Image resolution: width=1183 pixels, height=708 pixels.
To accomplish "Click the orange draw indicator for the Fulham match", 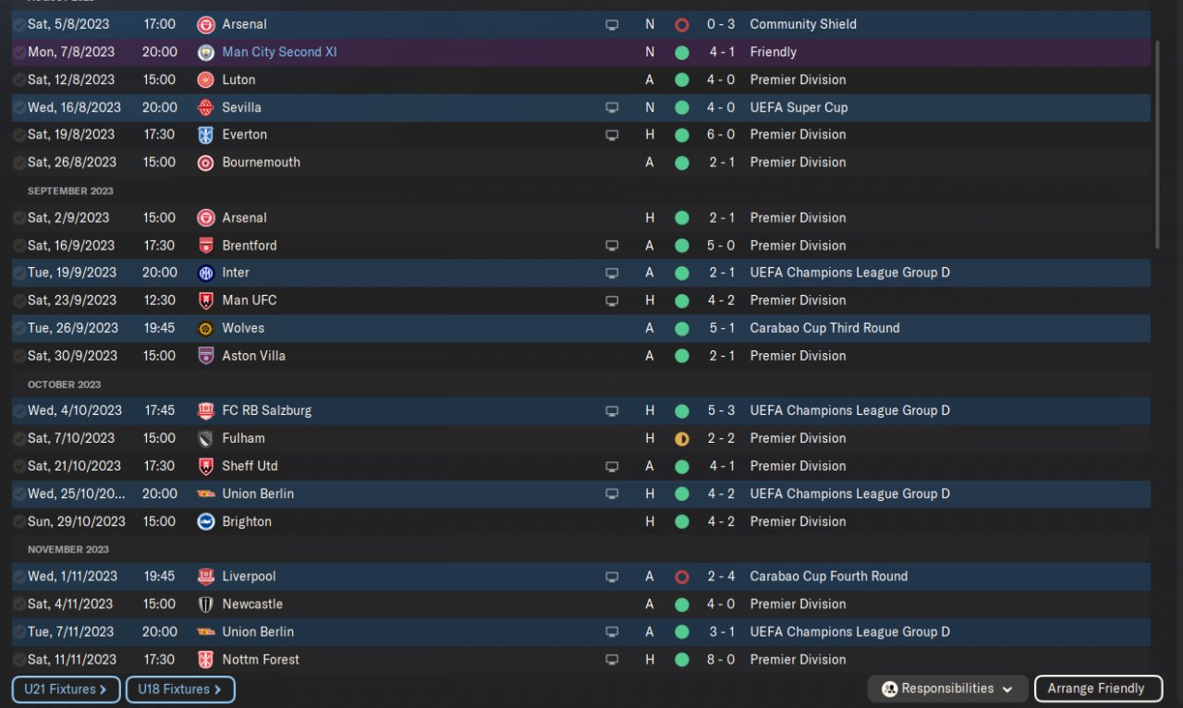I will [682, 439].
